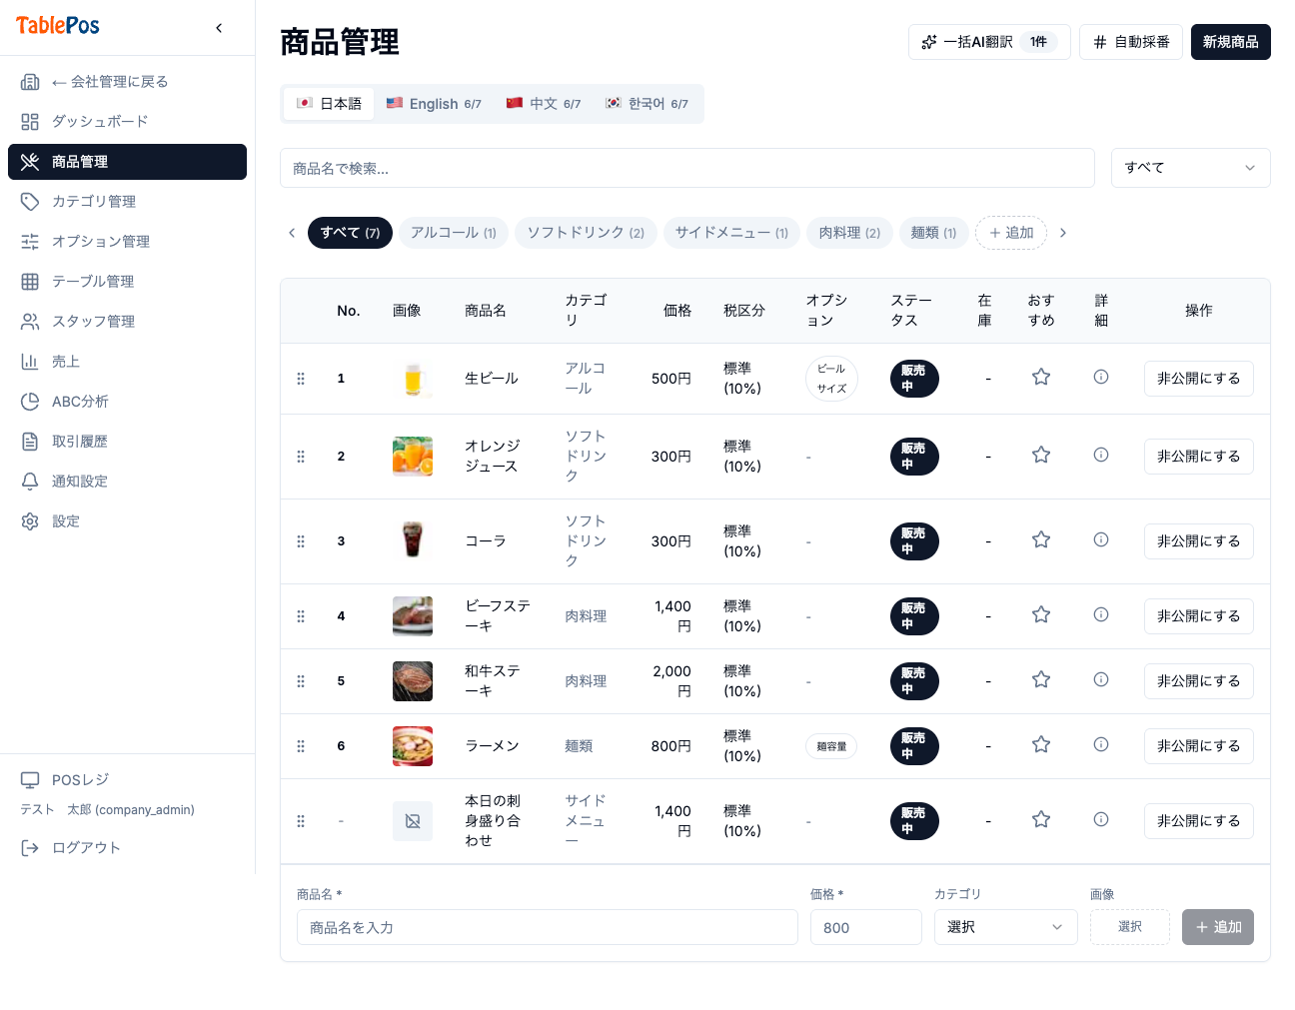Screen dimensions: 1295x1010
Task: Toggle recommended star for ビーフステーキ
Action: click(1041, 614)
